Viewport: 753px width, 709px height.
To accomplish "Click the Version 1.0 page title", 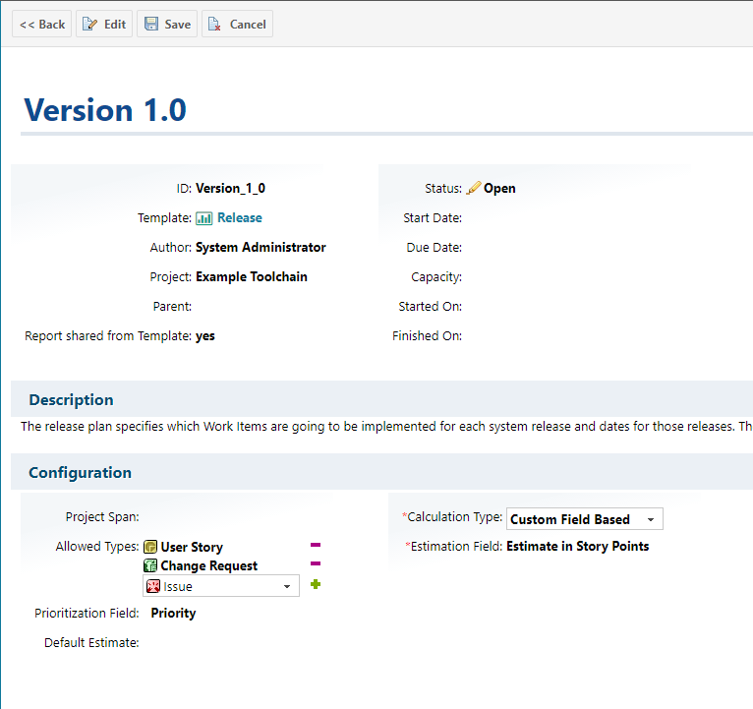I will coord(105,110).
